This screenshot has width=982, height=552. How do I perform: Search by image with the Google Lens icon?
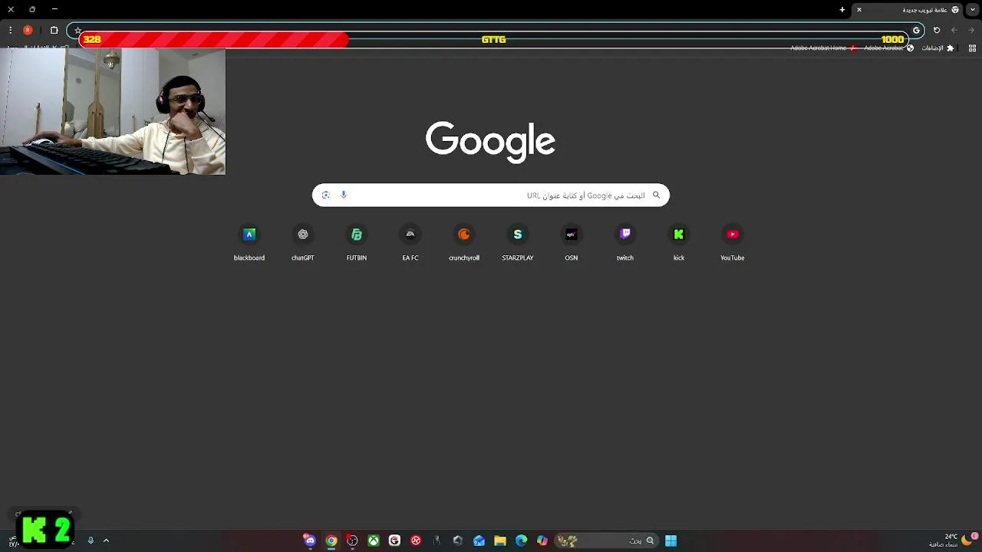click(326, 195)
